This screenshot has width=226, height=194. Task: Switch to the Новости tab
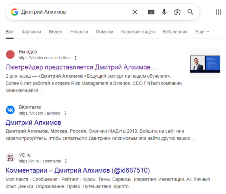tap(79, 32)
